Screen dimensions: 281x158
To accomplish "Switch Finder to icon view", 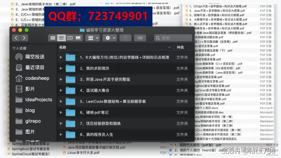I will tap(53, 38).
